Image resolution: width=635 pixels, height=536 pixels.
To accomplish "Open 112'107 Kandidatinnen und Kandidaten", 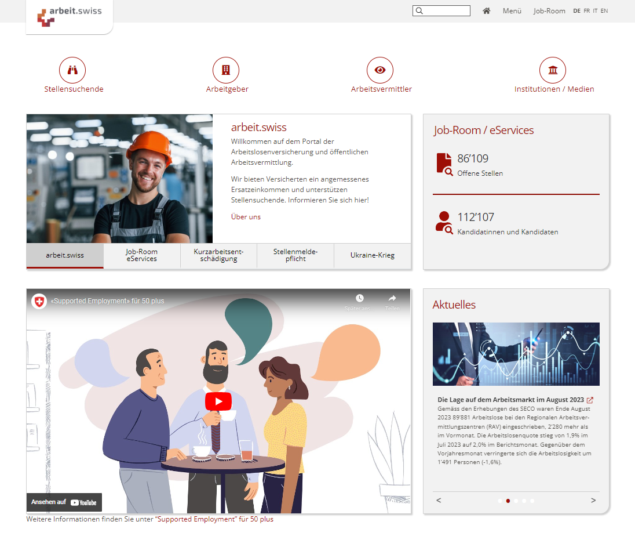I will tap(508, 223).
